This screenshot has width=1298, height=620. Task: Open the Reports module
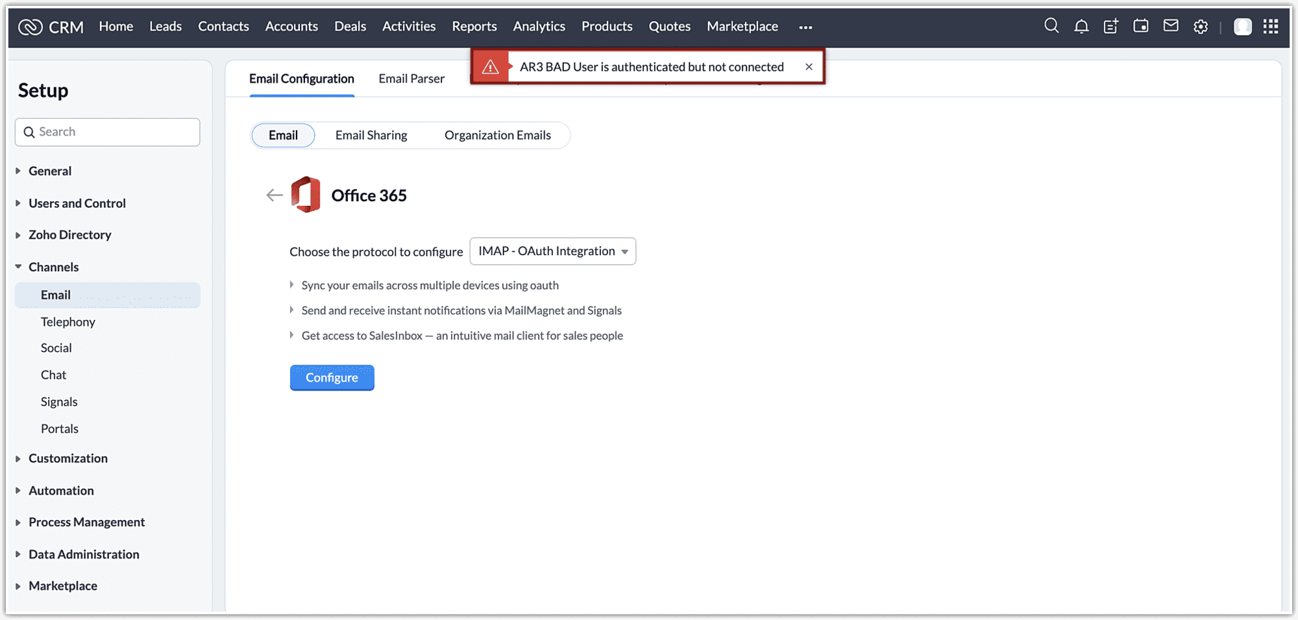[x=474, y=27]
